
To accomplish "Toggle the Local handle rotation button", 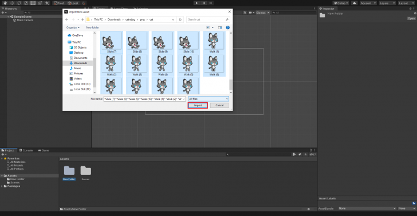I will [x=73, y=3].
